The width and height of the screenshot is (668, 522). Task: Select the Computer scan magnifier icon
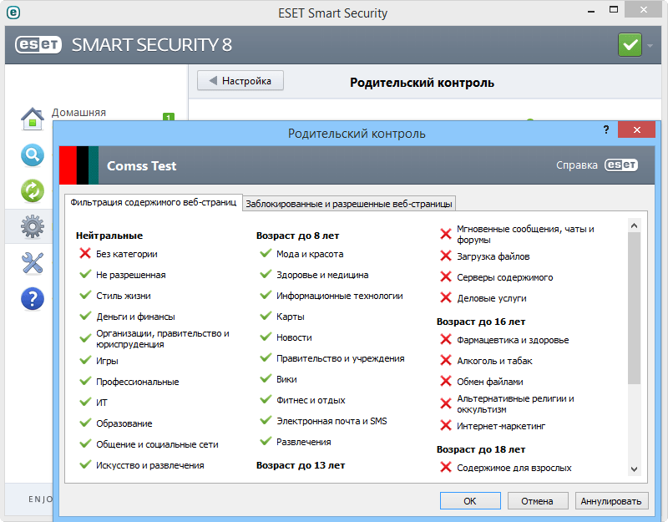coord(32,155)
